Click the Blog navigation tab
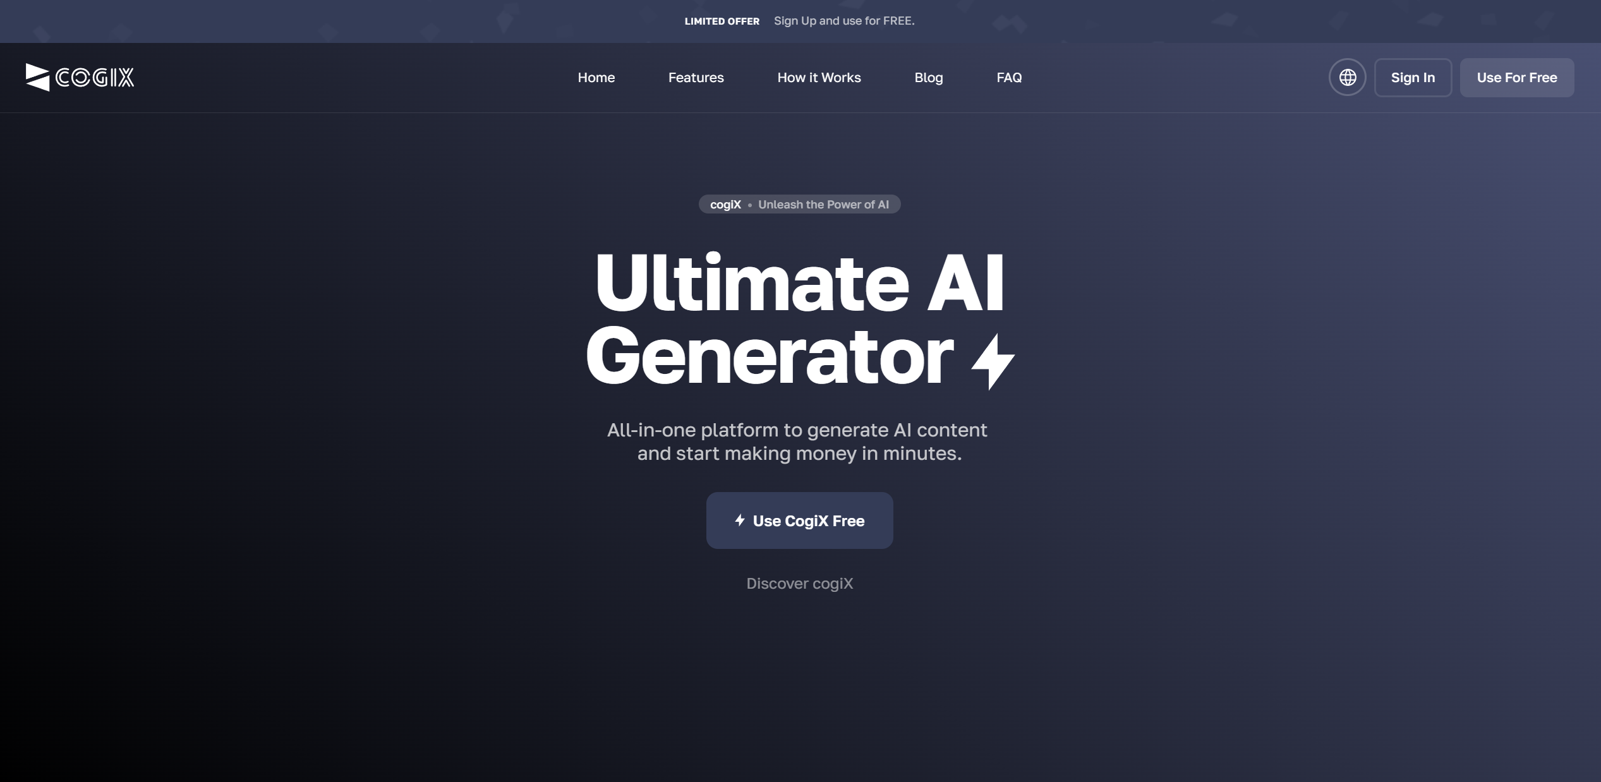Image resolution: width=1601 pixels, height=782 pixels. pyautogui.click(x=928, y=76)
